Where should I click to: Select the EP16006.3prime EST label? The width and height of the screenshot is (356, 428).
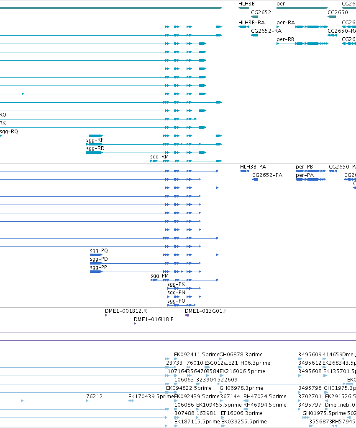242,413
